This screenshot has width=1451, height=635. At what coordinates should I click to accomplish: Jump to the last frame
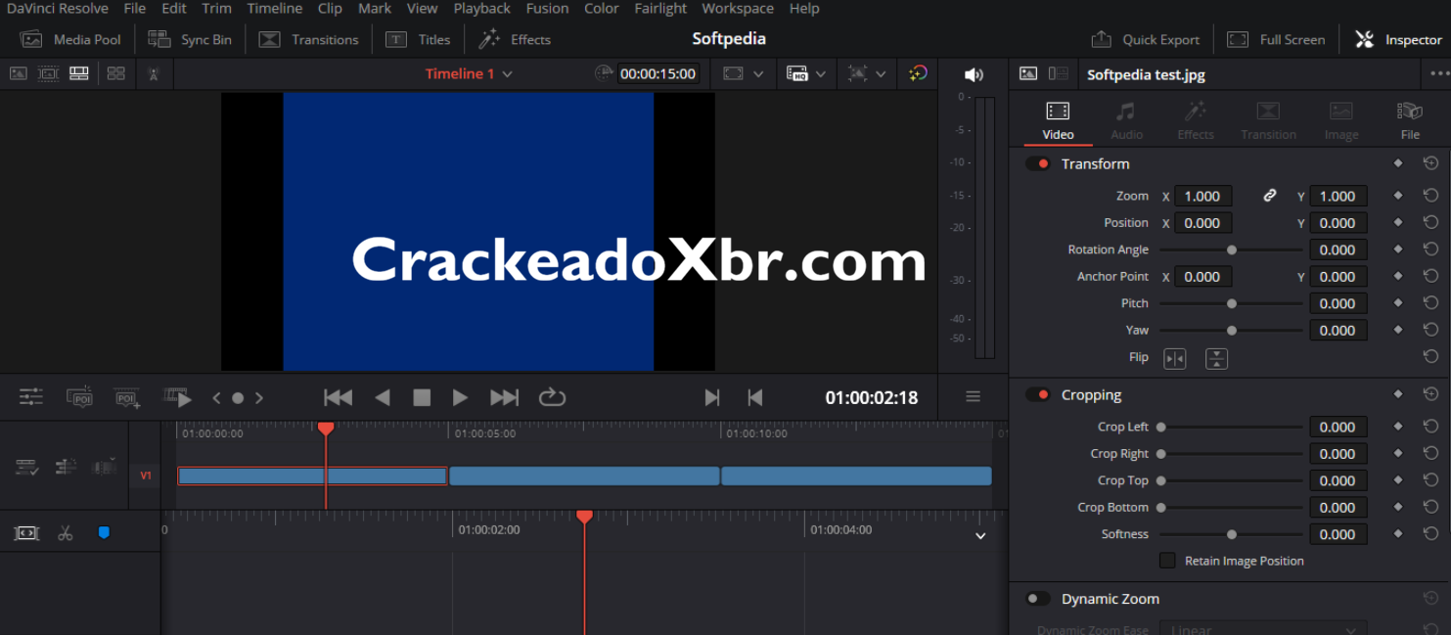click(504, 397)
